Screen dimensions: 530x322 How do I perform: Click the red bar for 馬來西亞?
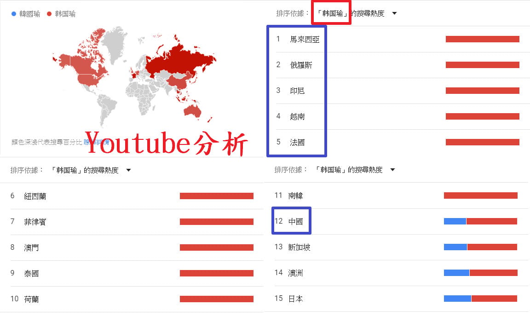(482, 39)
